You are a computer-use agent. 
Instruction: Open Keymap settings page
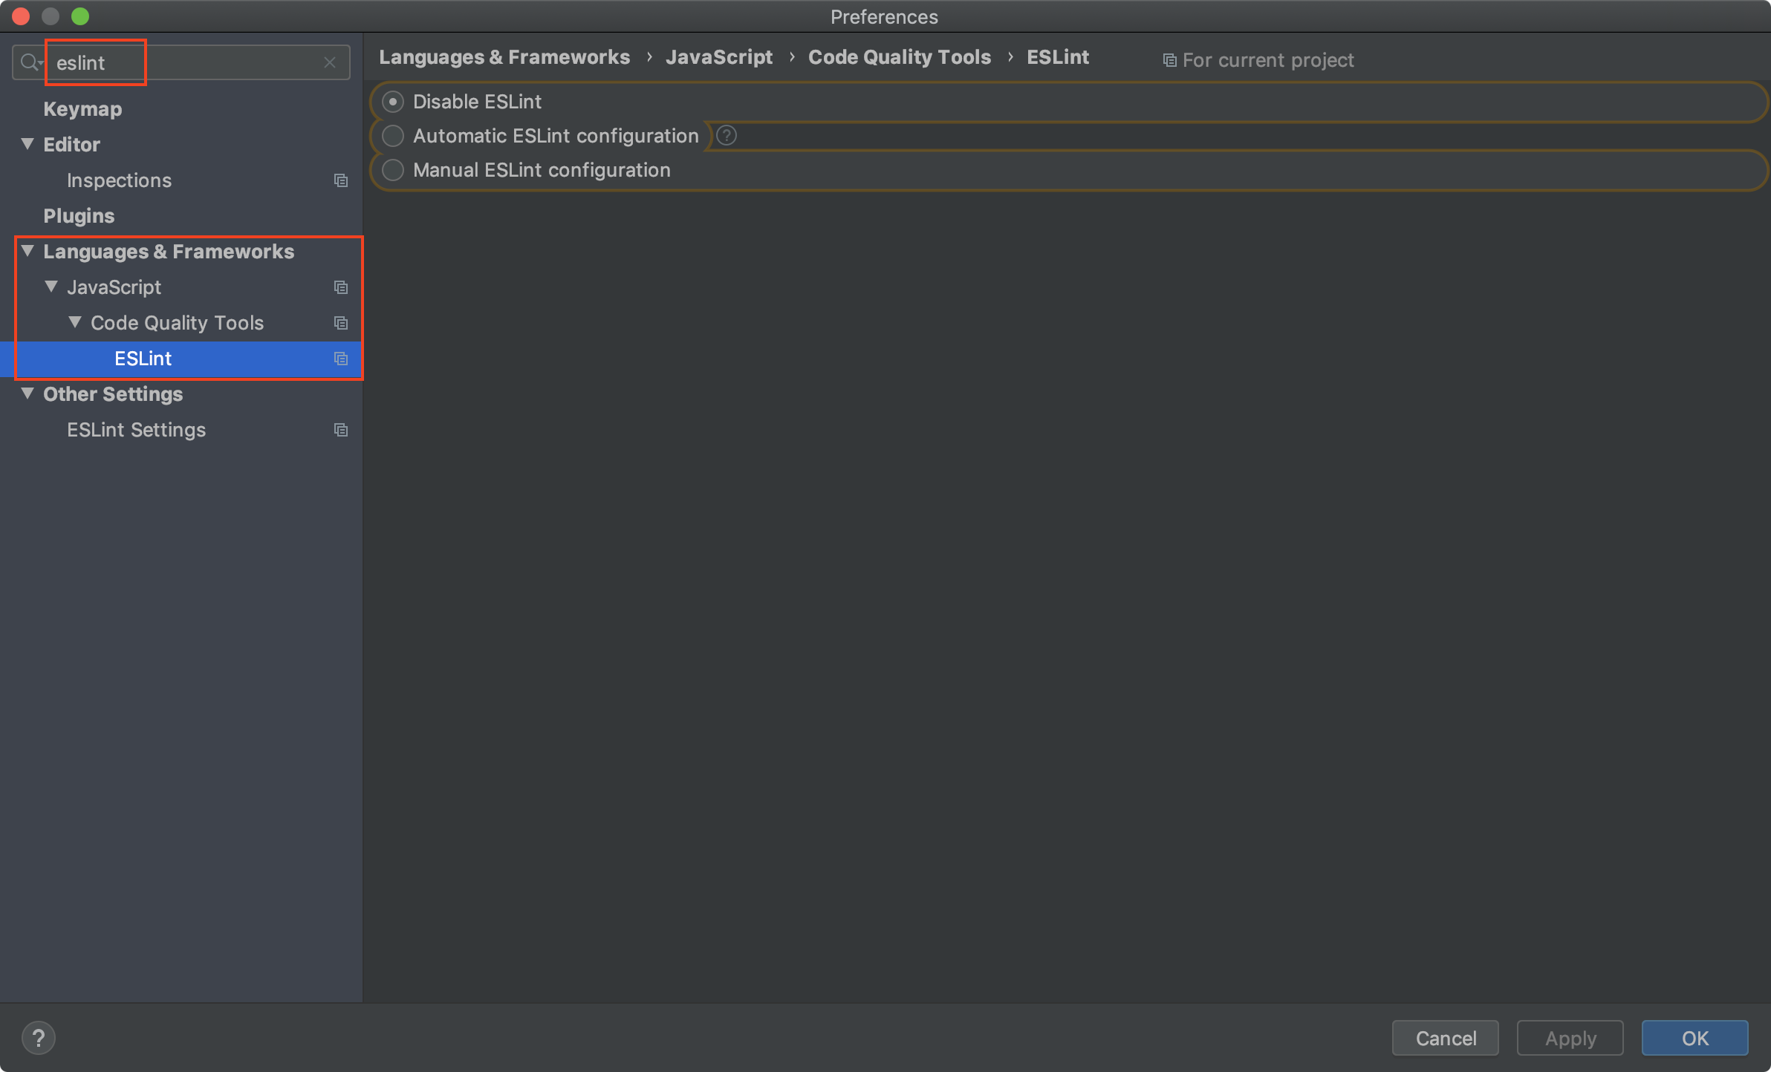click(x=82, y=109)
